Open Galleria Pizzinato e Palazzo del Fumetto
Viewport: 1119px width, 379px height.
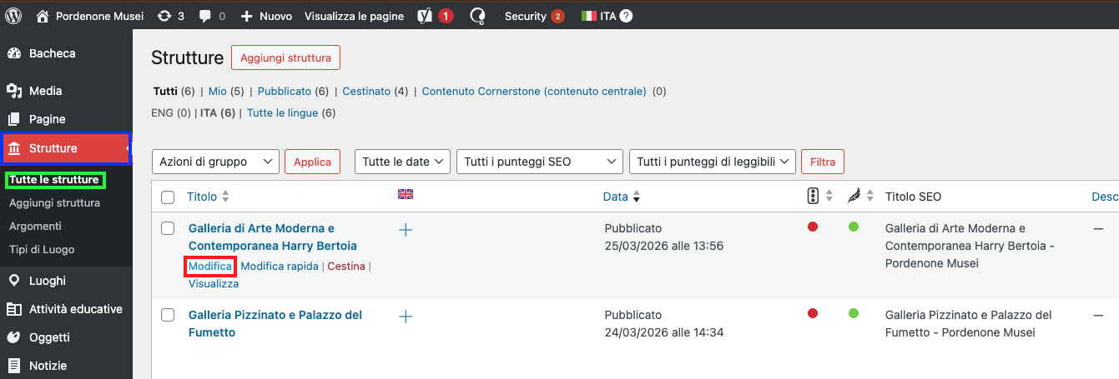pos(275,323)
